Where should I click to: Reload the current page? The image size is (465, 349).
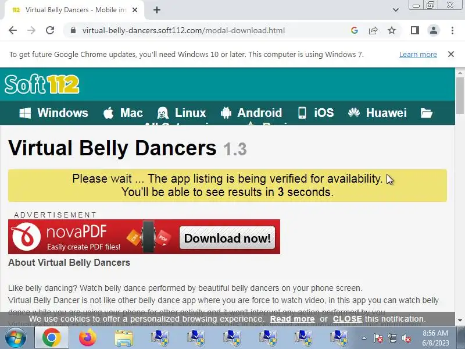tap(50, 30)
